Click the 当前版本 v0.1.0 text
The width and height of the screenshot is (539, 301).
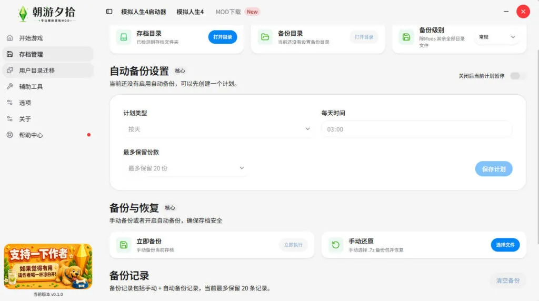[48, 295]
